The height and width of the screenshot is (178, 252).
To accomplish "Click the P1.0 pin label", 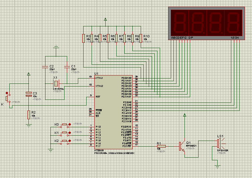I will (98, 127).
